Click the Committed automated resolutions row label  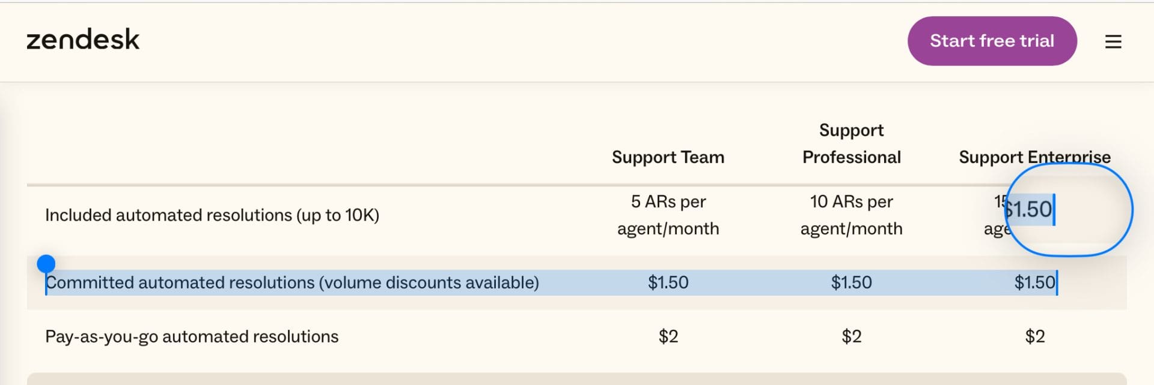coord(292,282)
